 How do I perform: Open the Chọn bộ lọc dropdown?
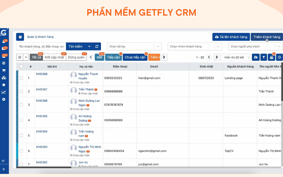[x=134, y=47]
